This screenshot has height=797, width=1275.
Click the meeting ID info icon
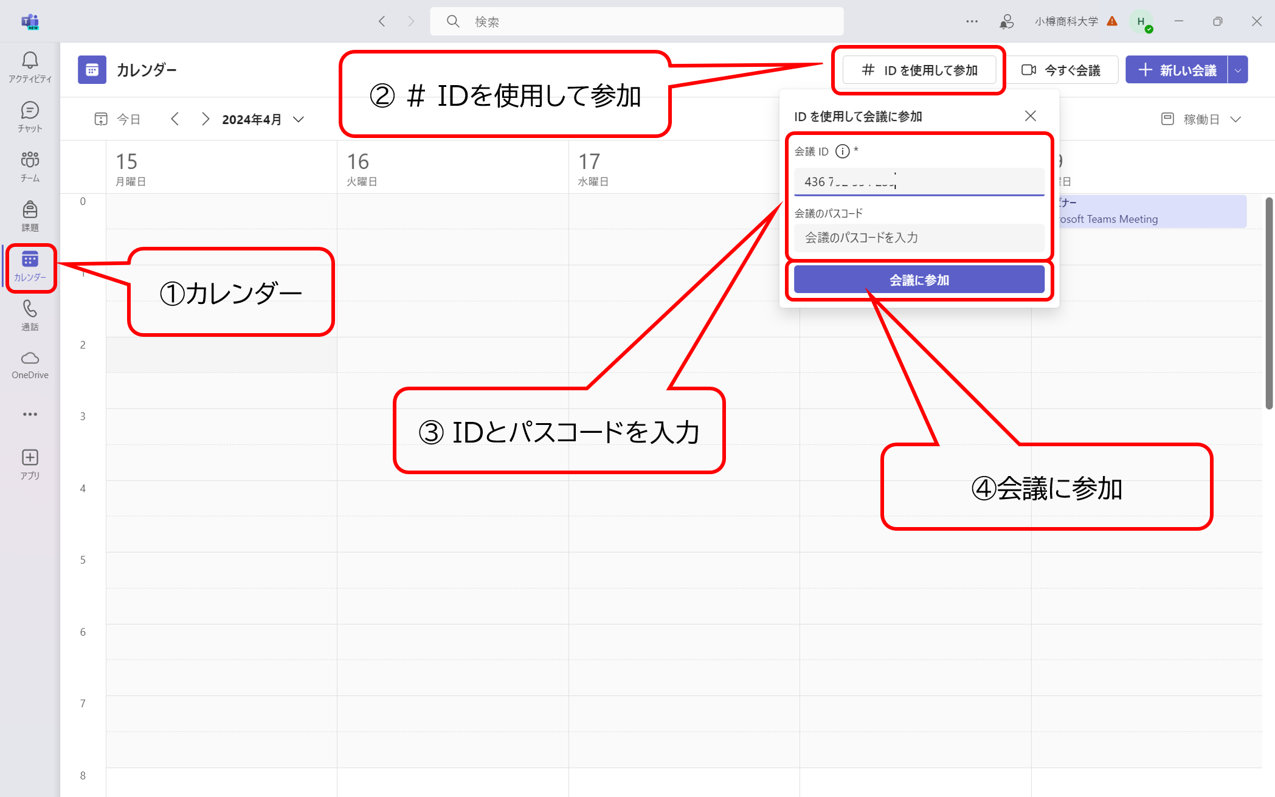pos(842,151)
